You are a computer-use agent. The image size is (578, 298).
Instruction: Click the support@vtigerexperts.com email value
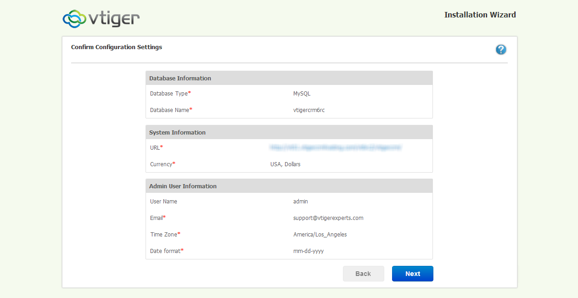(328, 218)
